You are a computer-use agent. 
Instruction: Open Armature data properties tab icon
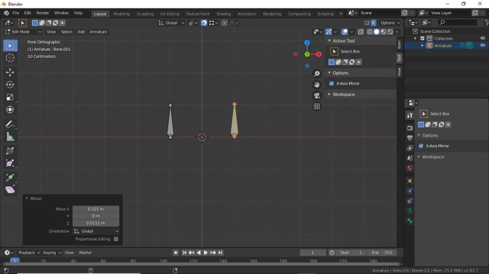click(x=410, y=211)
